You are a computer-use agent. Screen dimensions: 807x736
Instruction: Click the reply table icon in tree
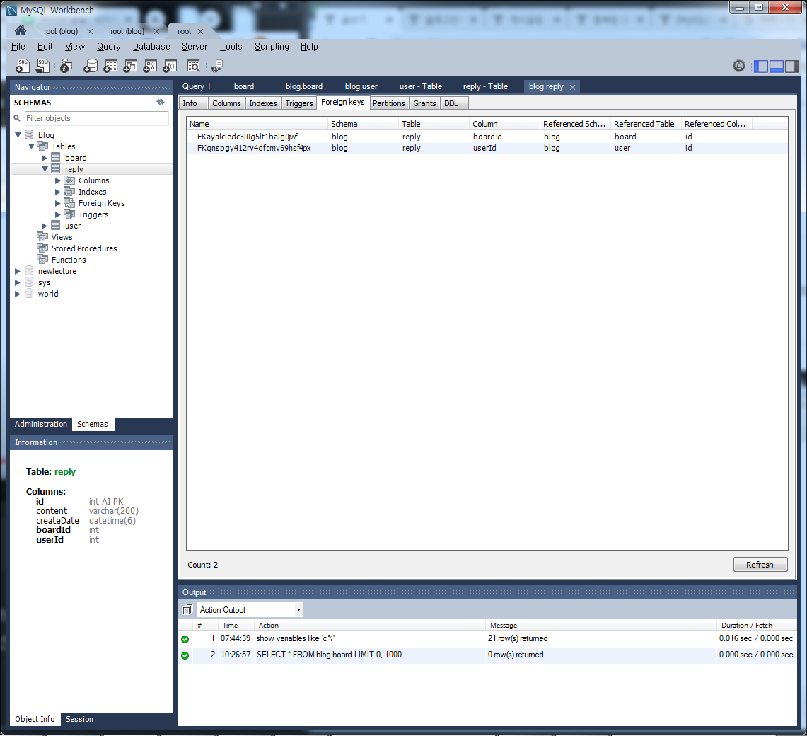(56, 169)
